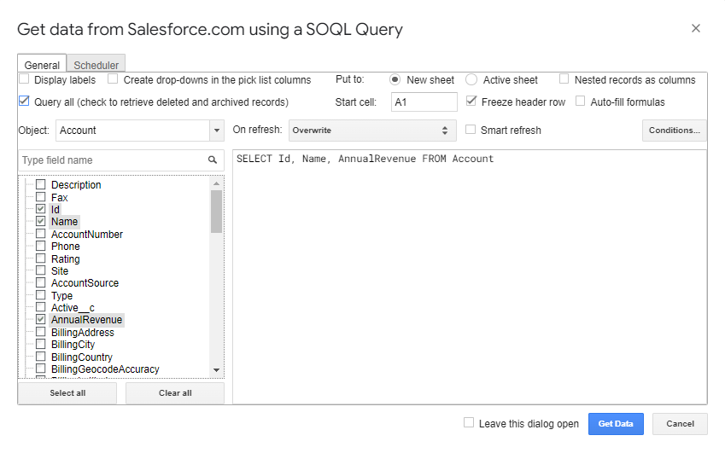Click the field list scroll down arrow
Screen dimensions: 725x453
coord(217,370)
